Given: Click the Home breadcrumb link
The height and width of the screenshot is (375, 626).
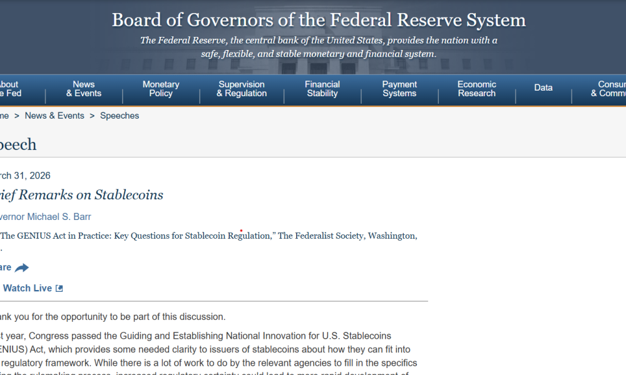Looking at the screenshot, I should pyautogui.click(x=3, y=116).
